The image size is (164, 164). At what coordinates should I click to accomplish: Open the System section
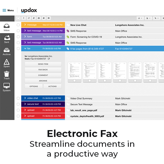point(7,87)
